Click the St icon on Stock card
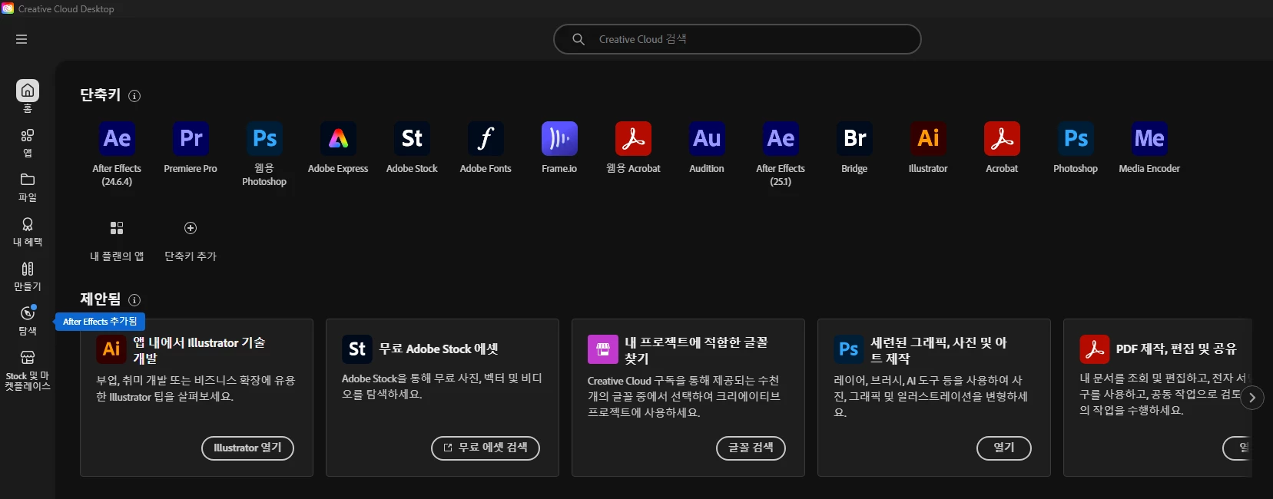This screenshot has width=1273, height=499. click(357, 349)
